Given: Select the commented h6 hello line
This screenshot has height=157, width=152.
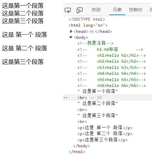Looking at the screenshot, I should coord(111,86).
